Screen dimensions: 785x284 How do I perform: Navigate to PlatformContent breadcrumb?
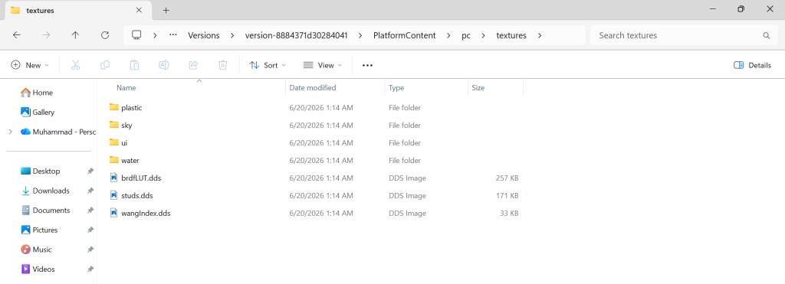tap(405, 35)
